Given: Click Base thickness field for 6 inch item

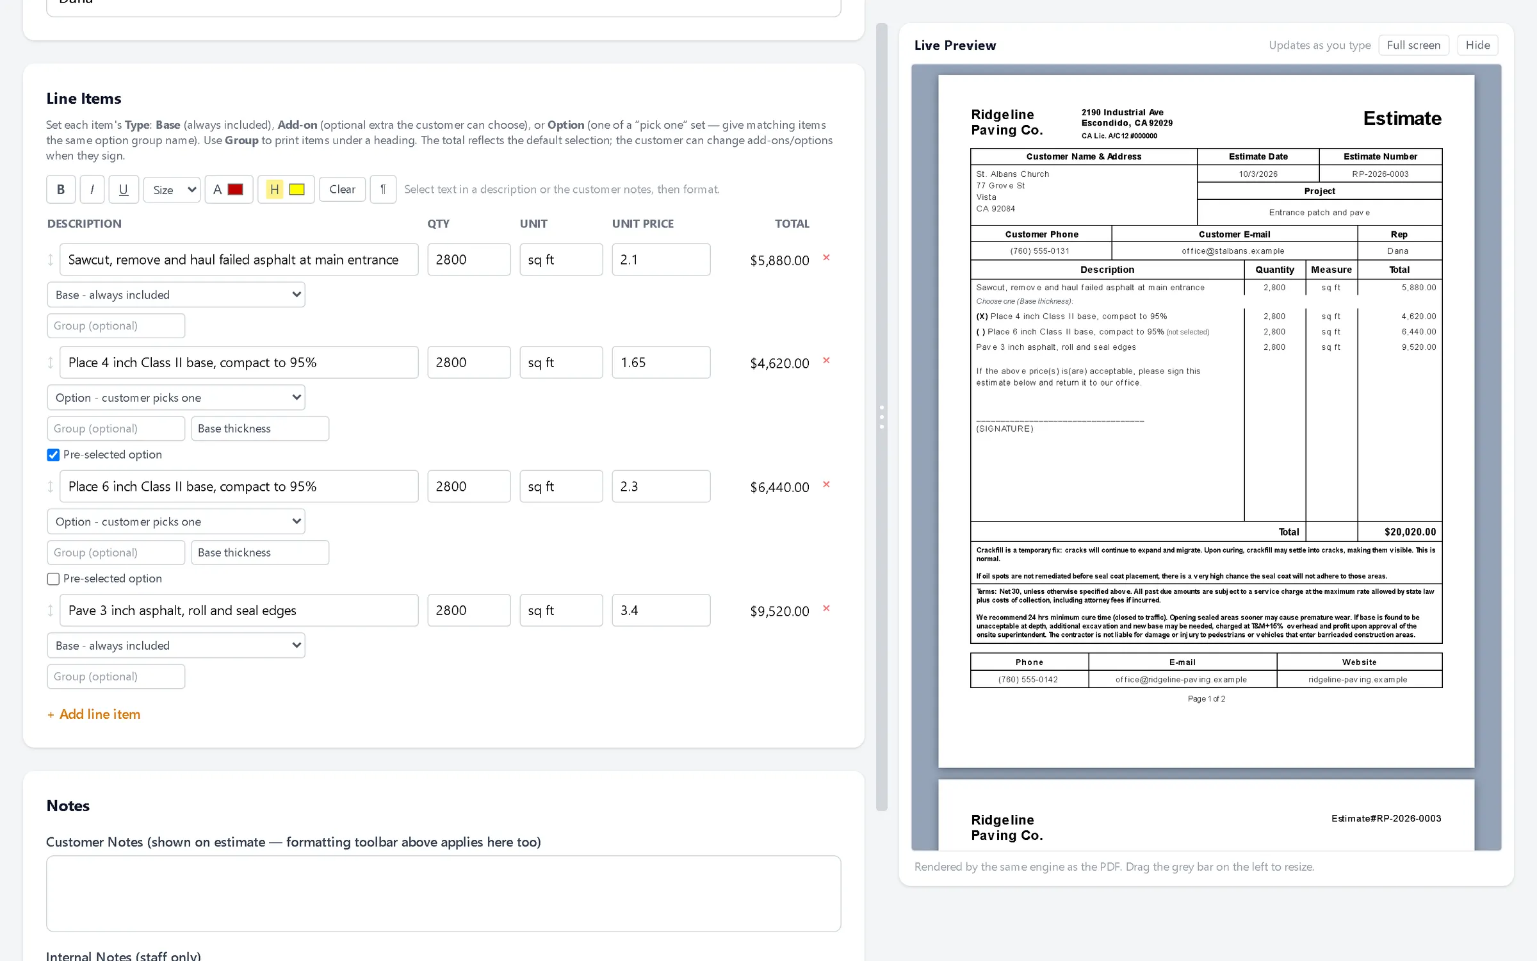Looking at the screenshot, I should [260, 553].
